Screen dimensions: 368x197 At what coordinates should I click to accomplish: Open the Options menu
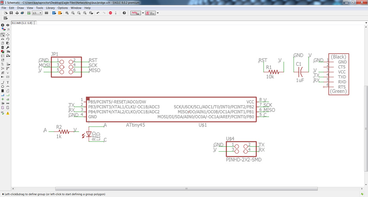(x=63, y=8)
